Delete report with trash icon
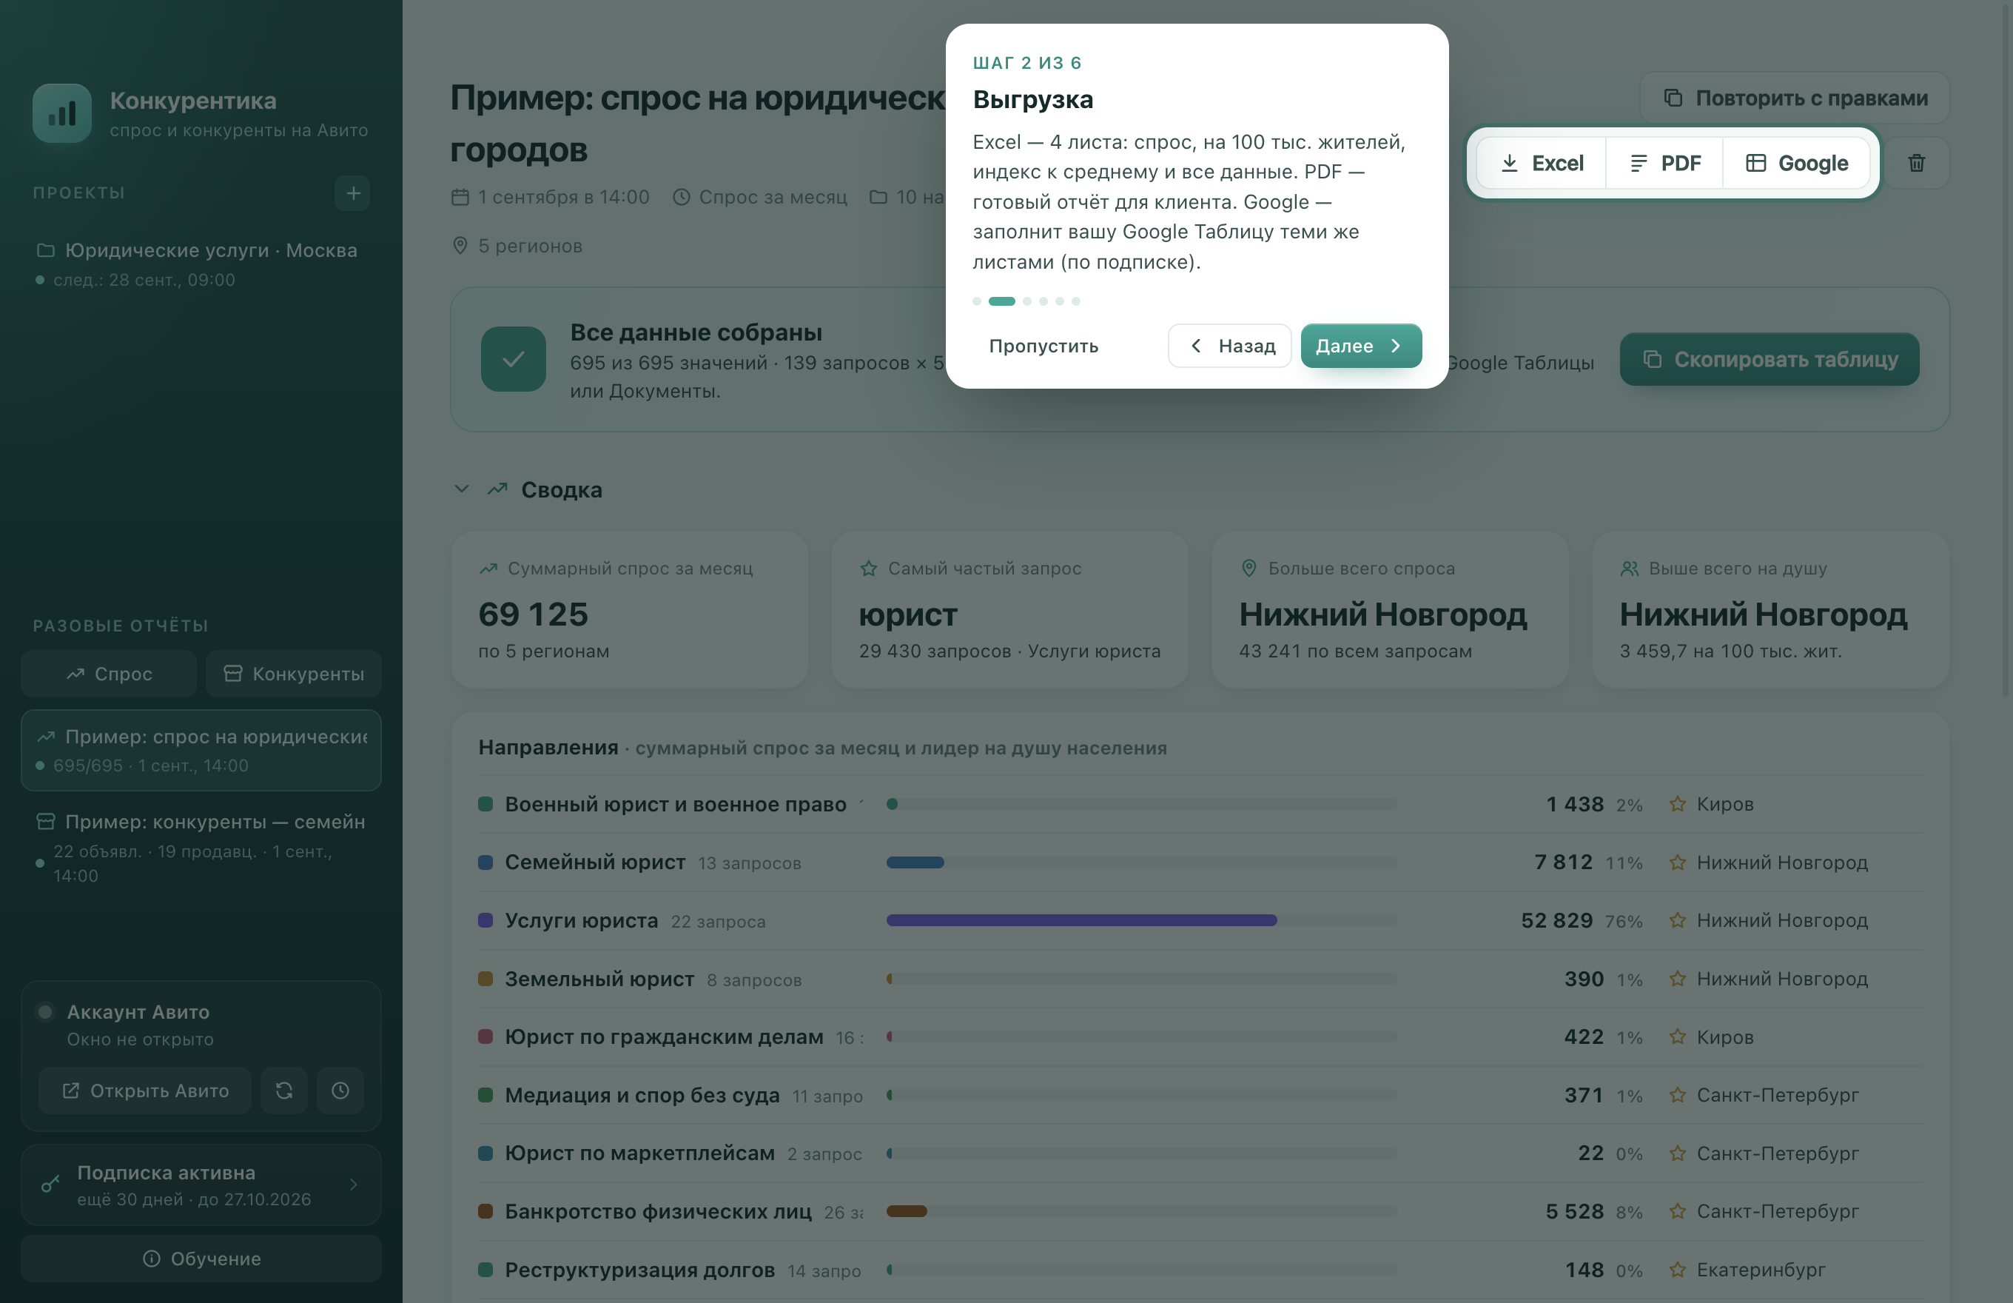 1917,164
